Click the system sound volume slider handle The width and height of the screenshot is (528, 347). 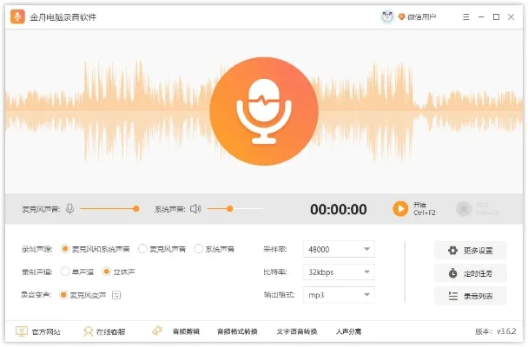(x=230, y=208)
